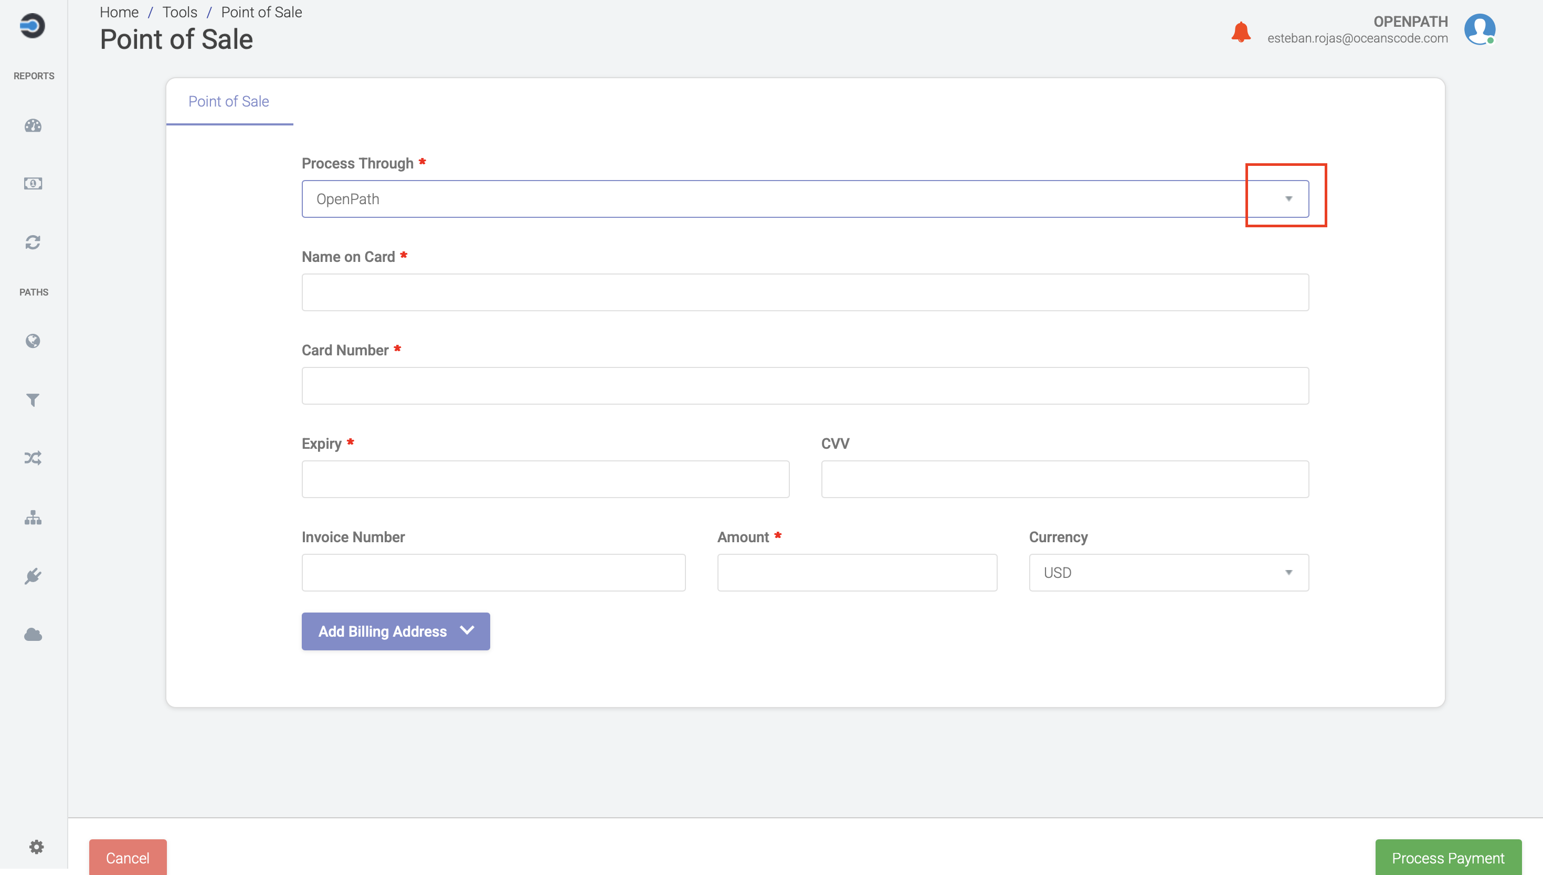1543x875 pixels.
Task: Go to Tools breadcrumb link
Action: (179, 12)
